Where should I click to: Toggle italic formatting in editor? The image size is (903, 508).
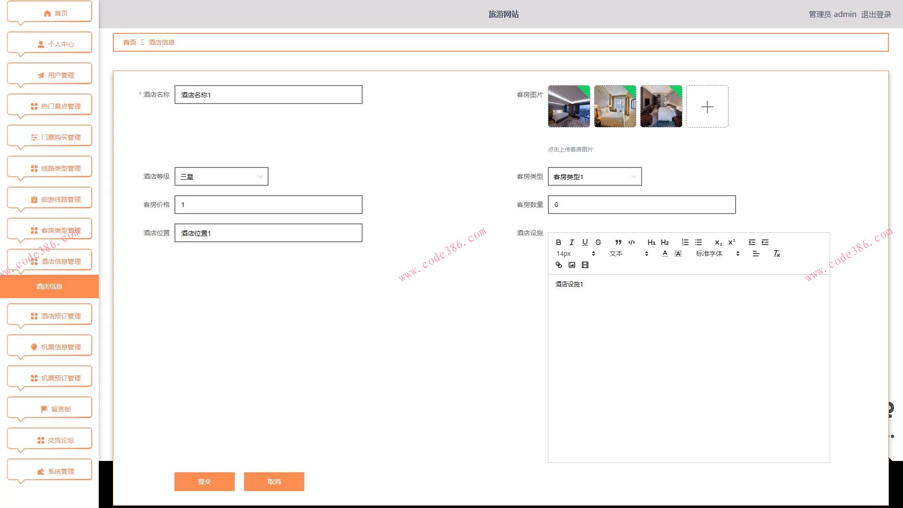tap(571, 242)
